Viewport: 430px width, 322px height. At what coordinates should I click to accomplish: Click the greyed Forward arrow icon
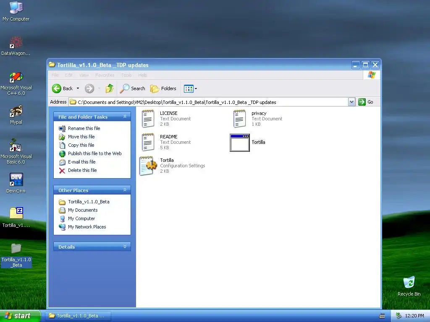(89, 88)
